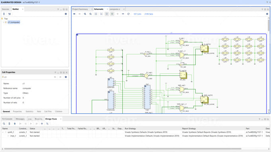
Task: Click the percent icon in Design Runs toolbar
Action: (47, 123)
